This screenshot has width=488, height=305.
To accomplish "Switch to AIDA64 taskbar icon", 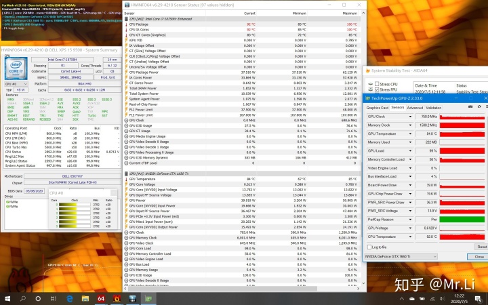I will [x=101, y=298].
